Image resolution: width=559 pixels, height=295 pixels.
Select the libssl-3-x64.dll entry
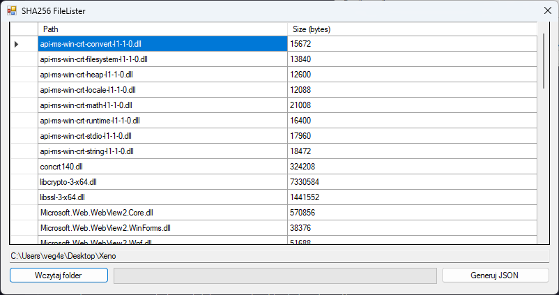162,197
